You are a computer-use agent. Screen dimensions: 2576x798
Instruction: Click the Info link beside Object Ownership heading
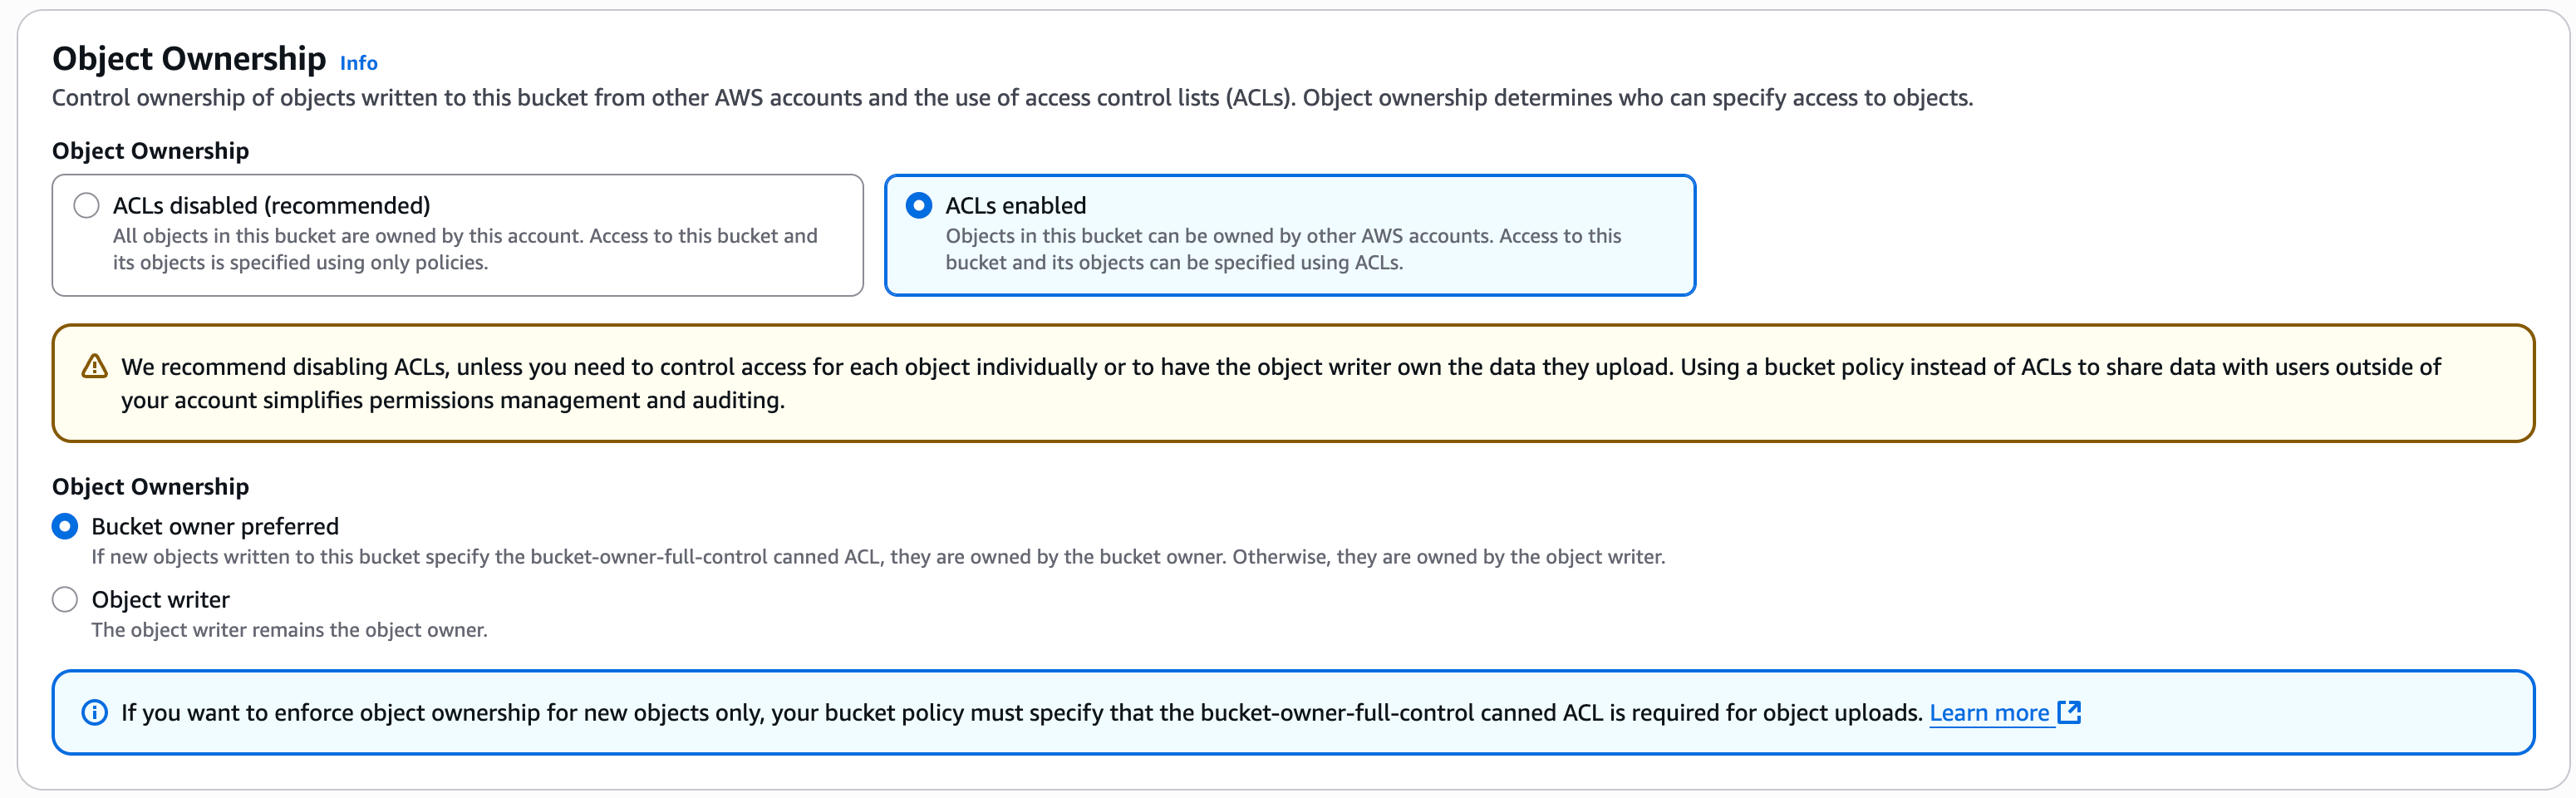click(358, 63)
